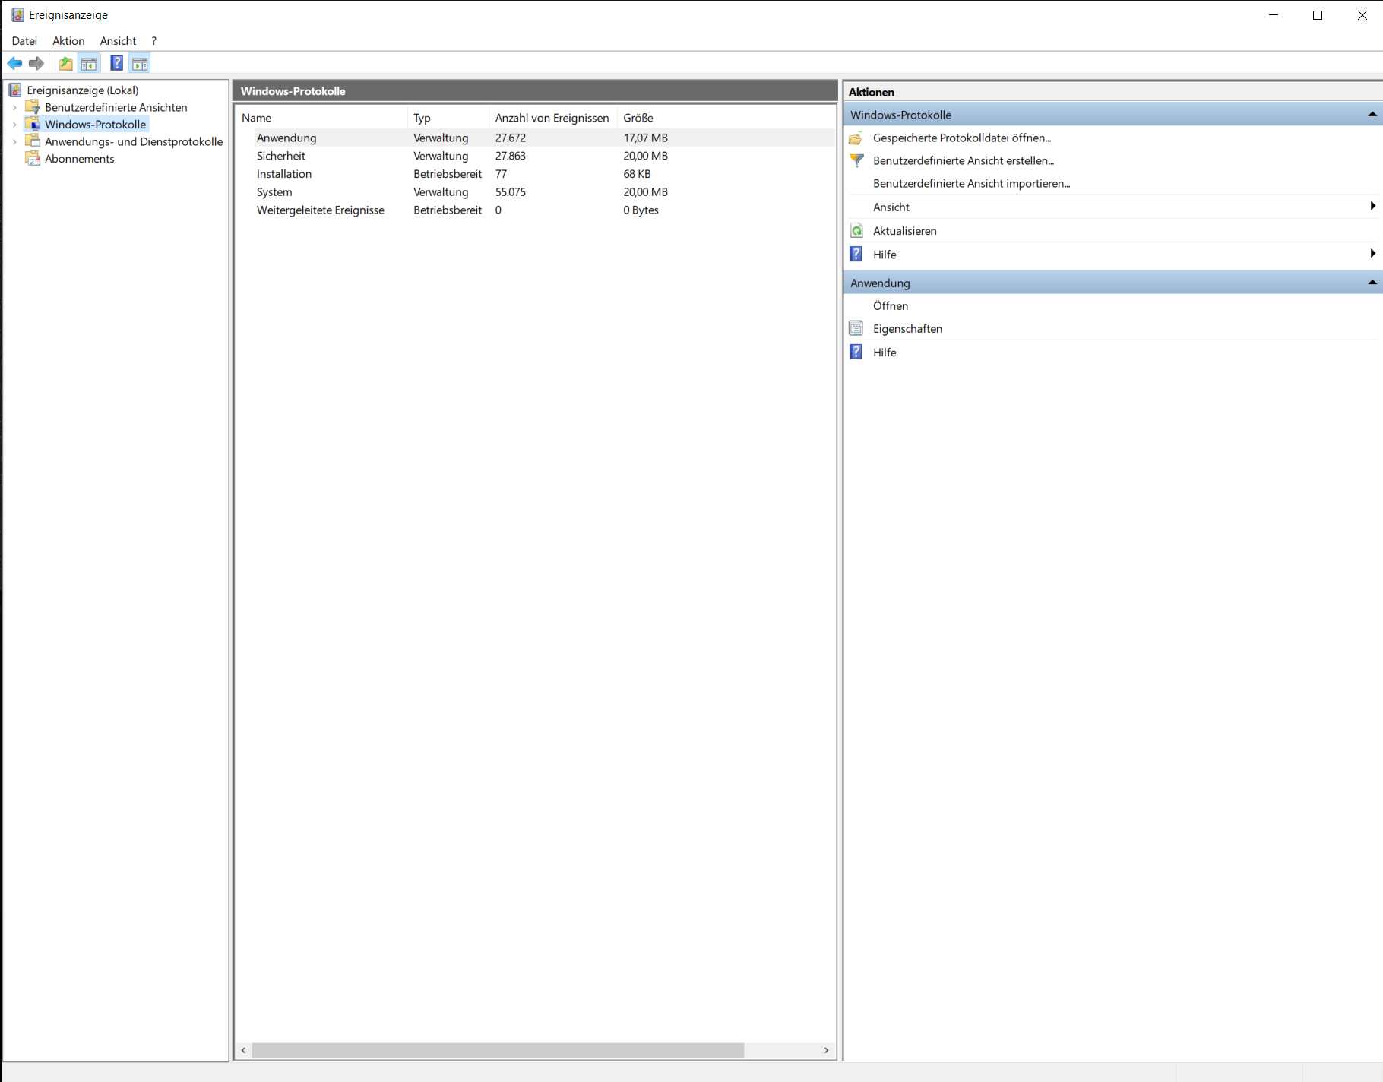Viewport: 1383px width, 1082px height.
Task: Select Anwendungs- und Dienstprotokolle in tree
Action: click(x=134, y=141)
